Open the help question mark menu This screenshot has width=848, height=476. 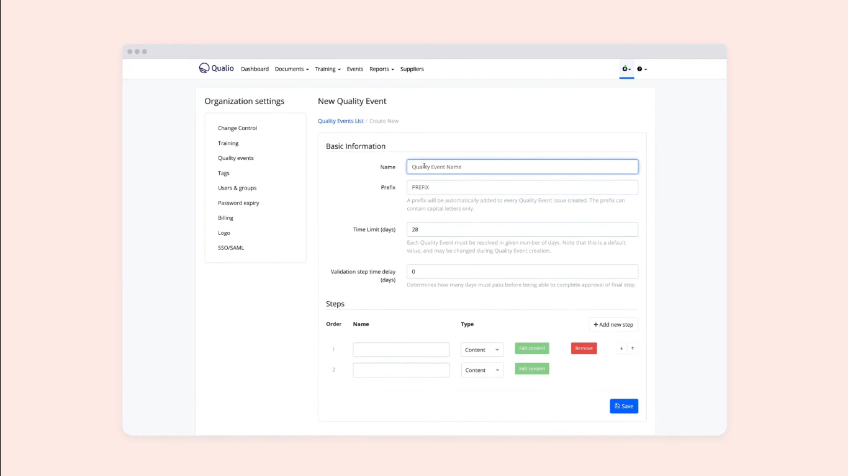[642, 69]
